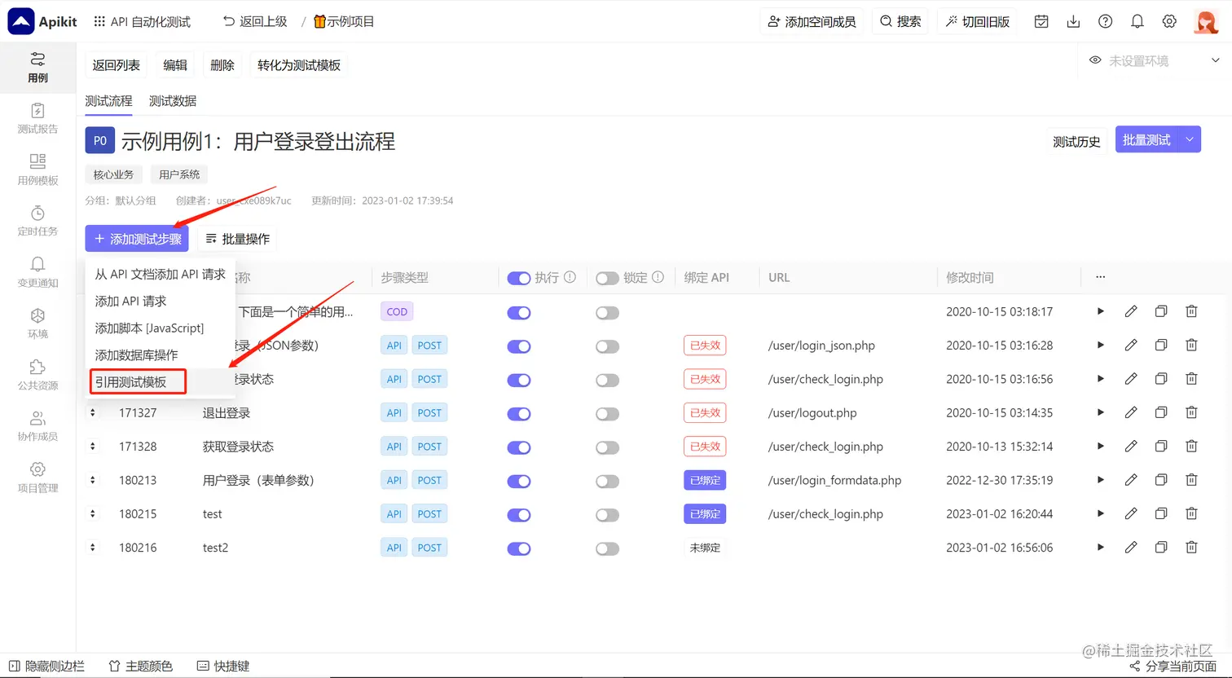Go to 用例模板 in the sidebar

(37, 169)
